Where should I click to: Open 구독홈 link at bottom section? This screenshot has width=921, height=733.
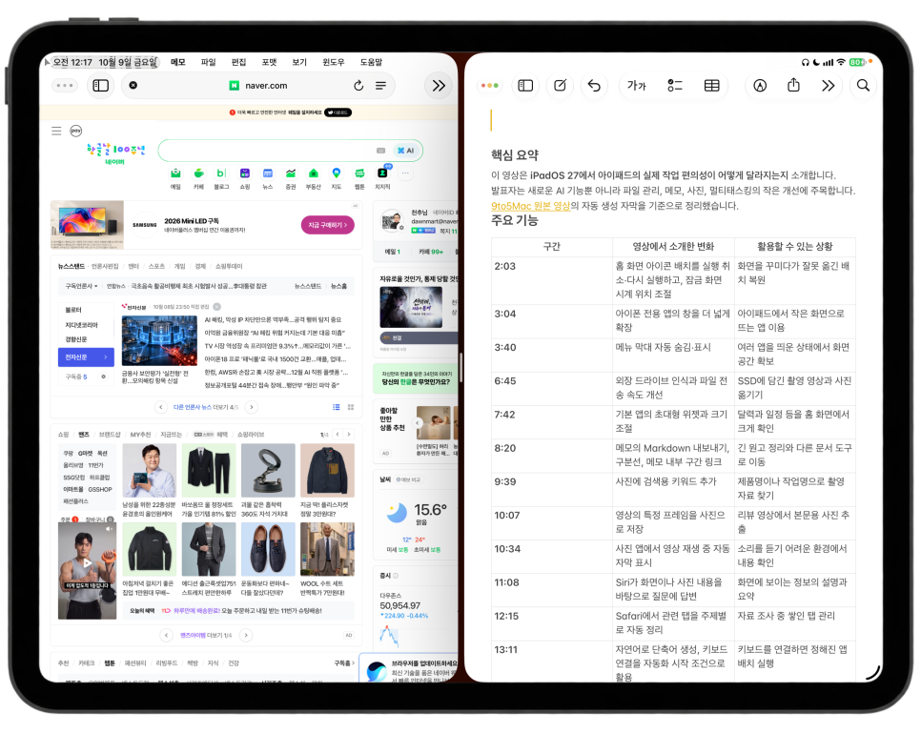point(344,663)
